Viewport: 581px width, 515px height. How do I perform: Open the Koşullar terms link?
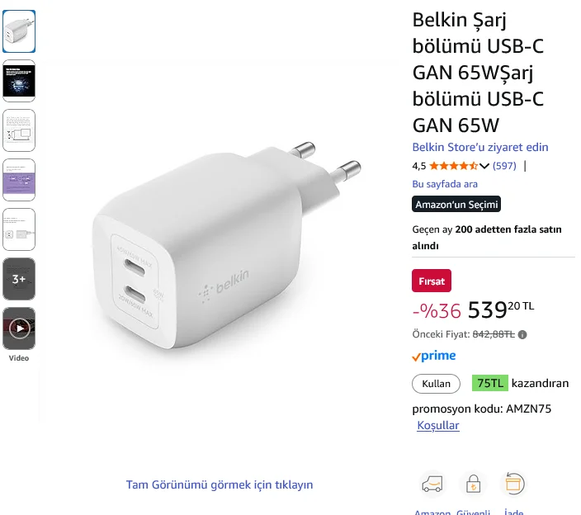point(438,425)
